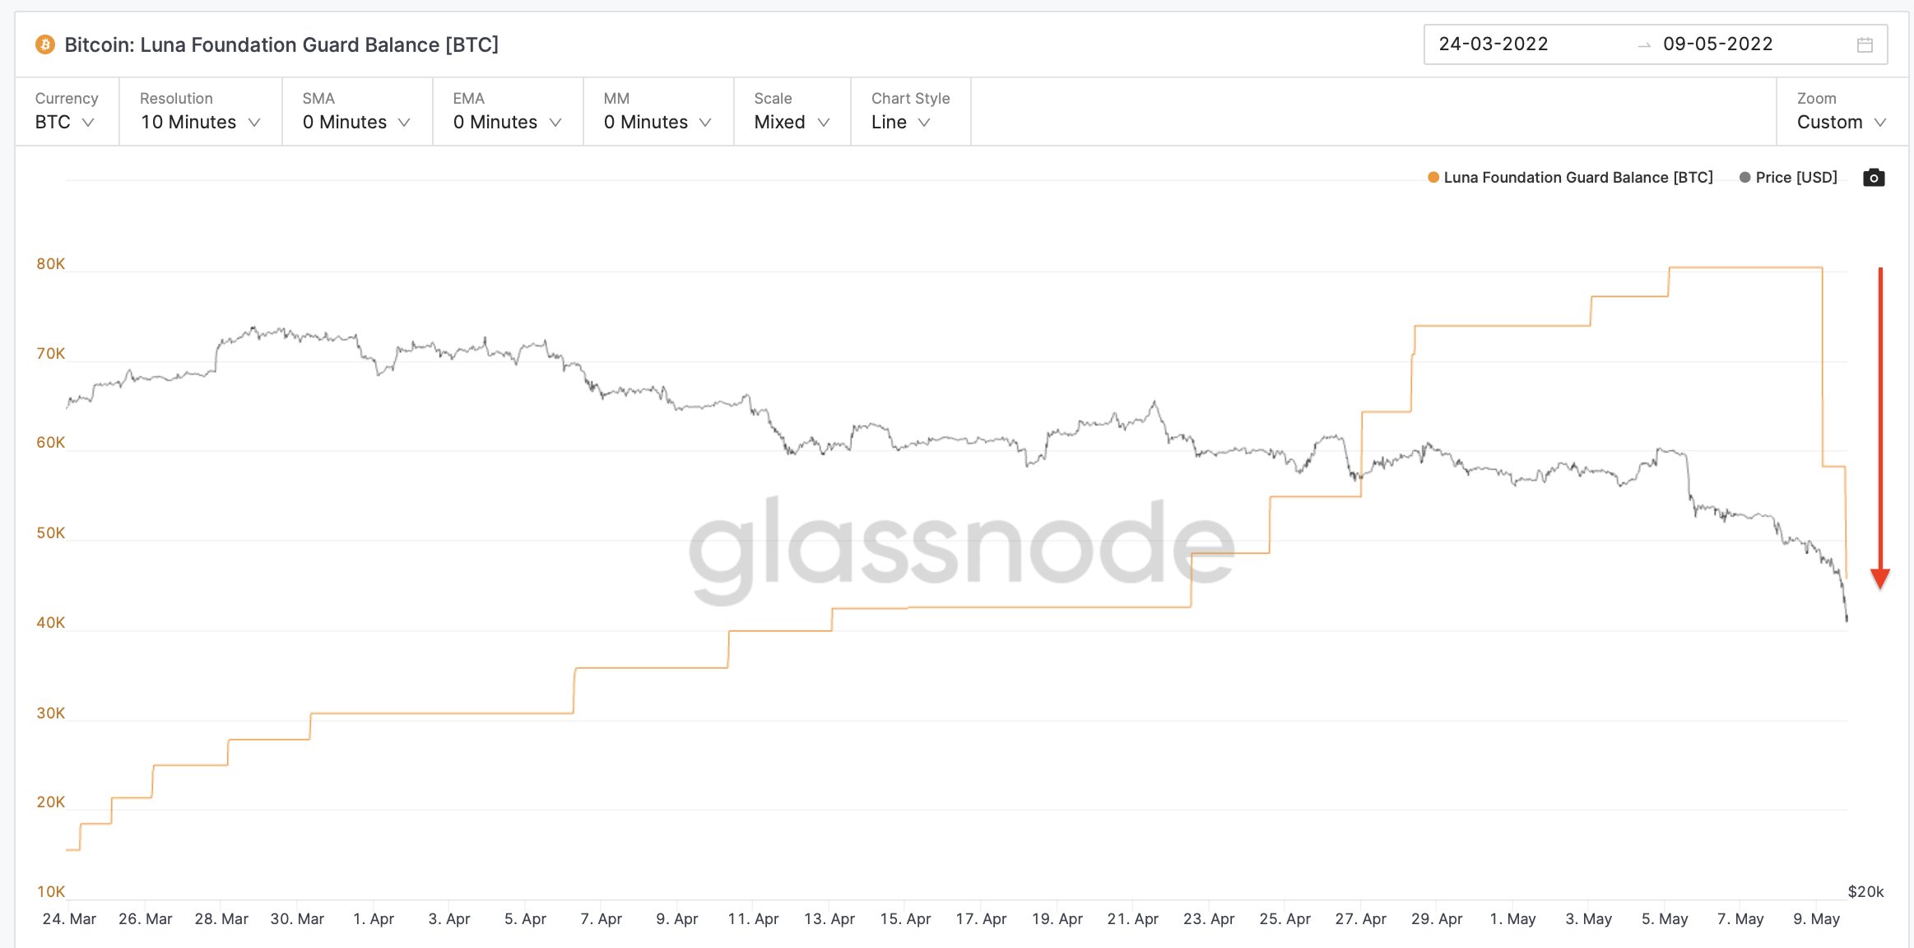This screenshot has height=948, width=1914.
Task: Open the Currency BTC dropdown
Action: (x=65, y=122)
